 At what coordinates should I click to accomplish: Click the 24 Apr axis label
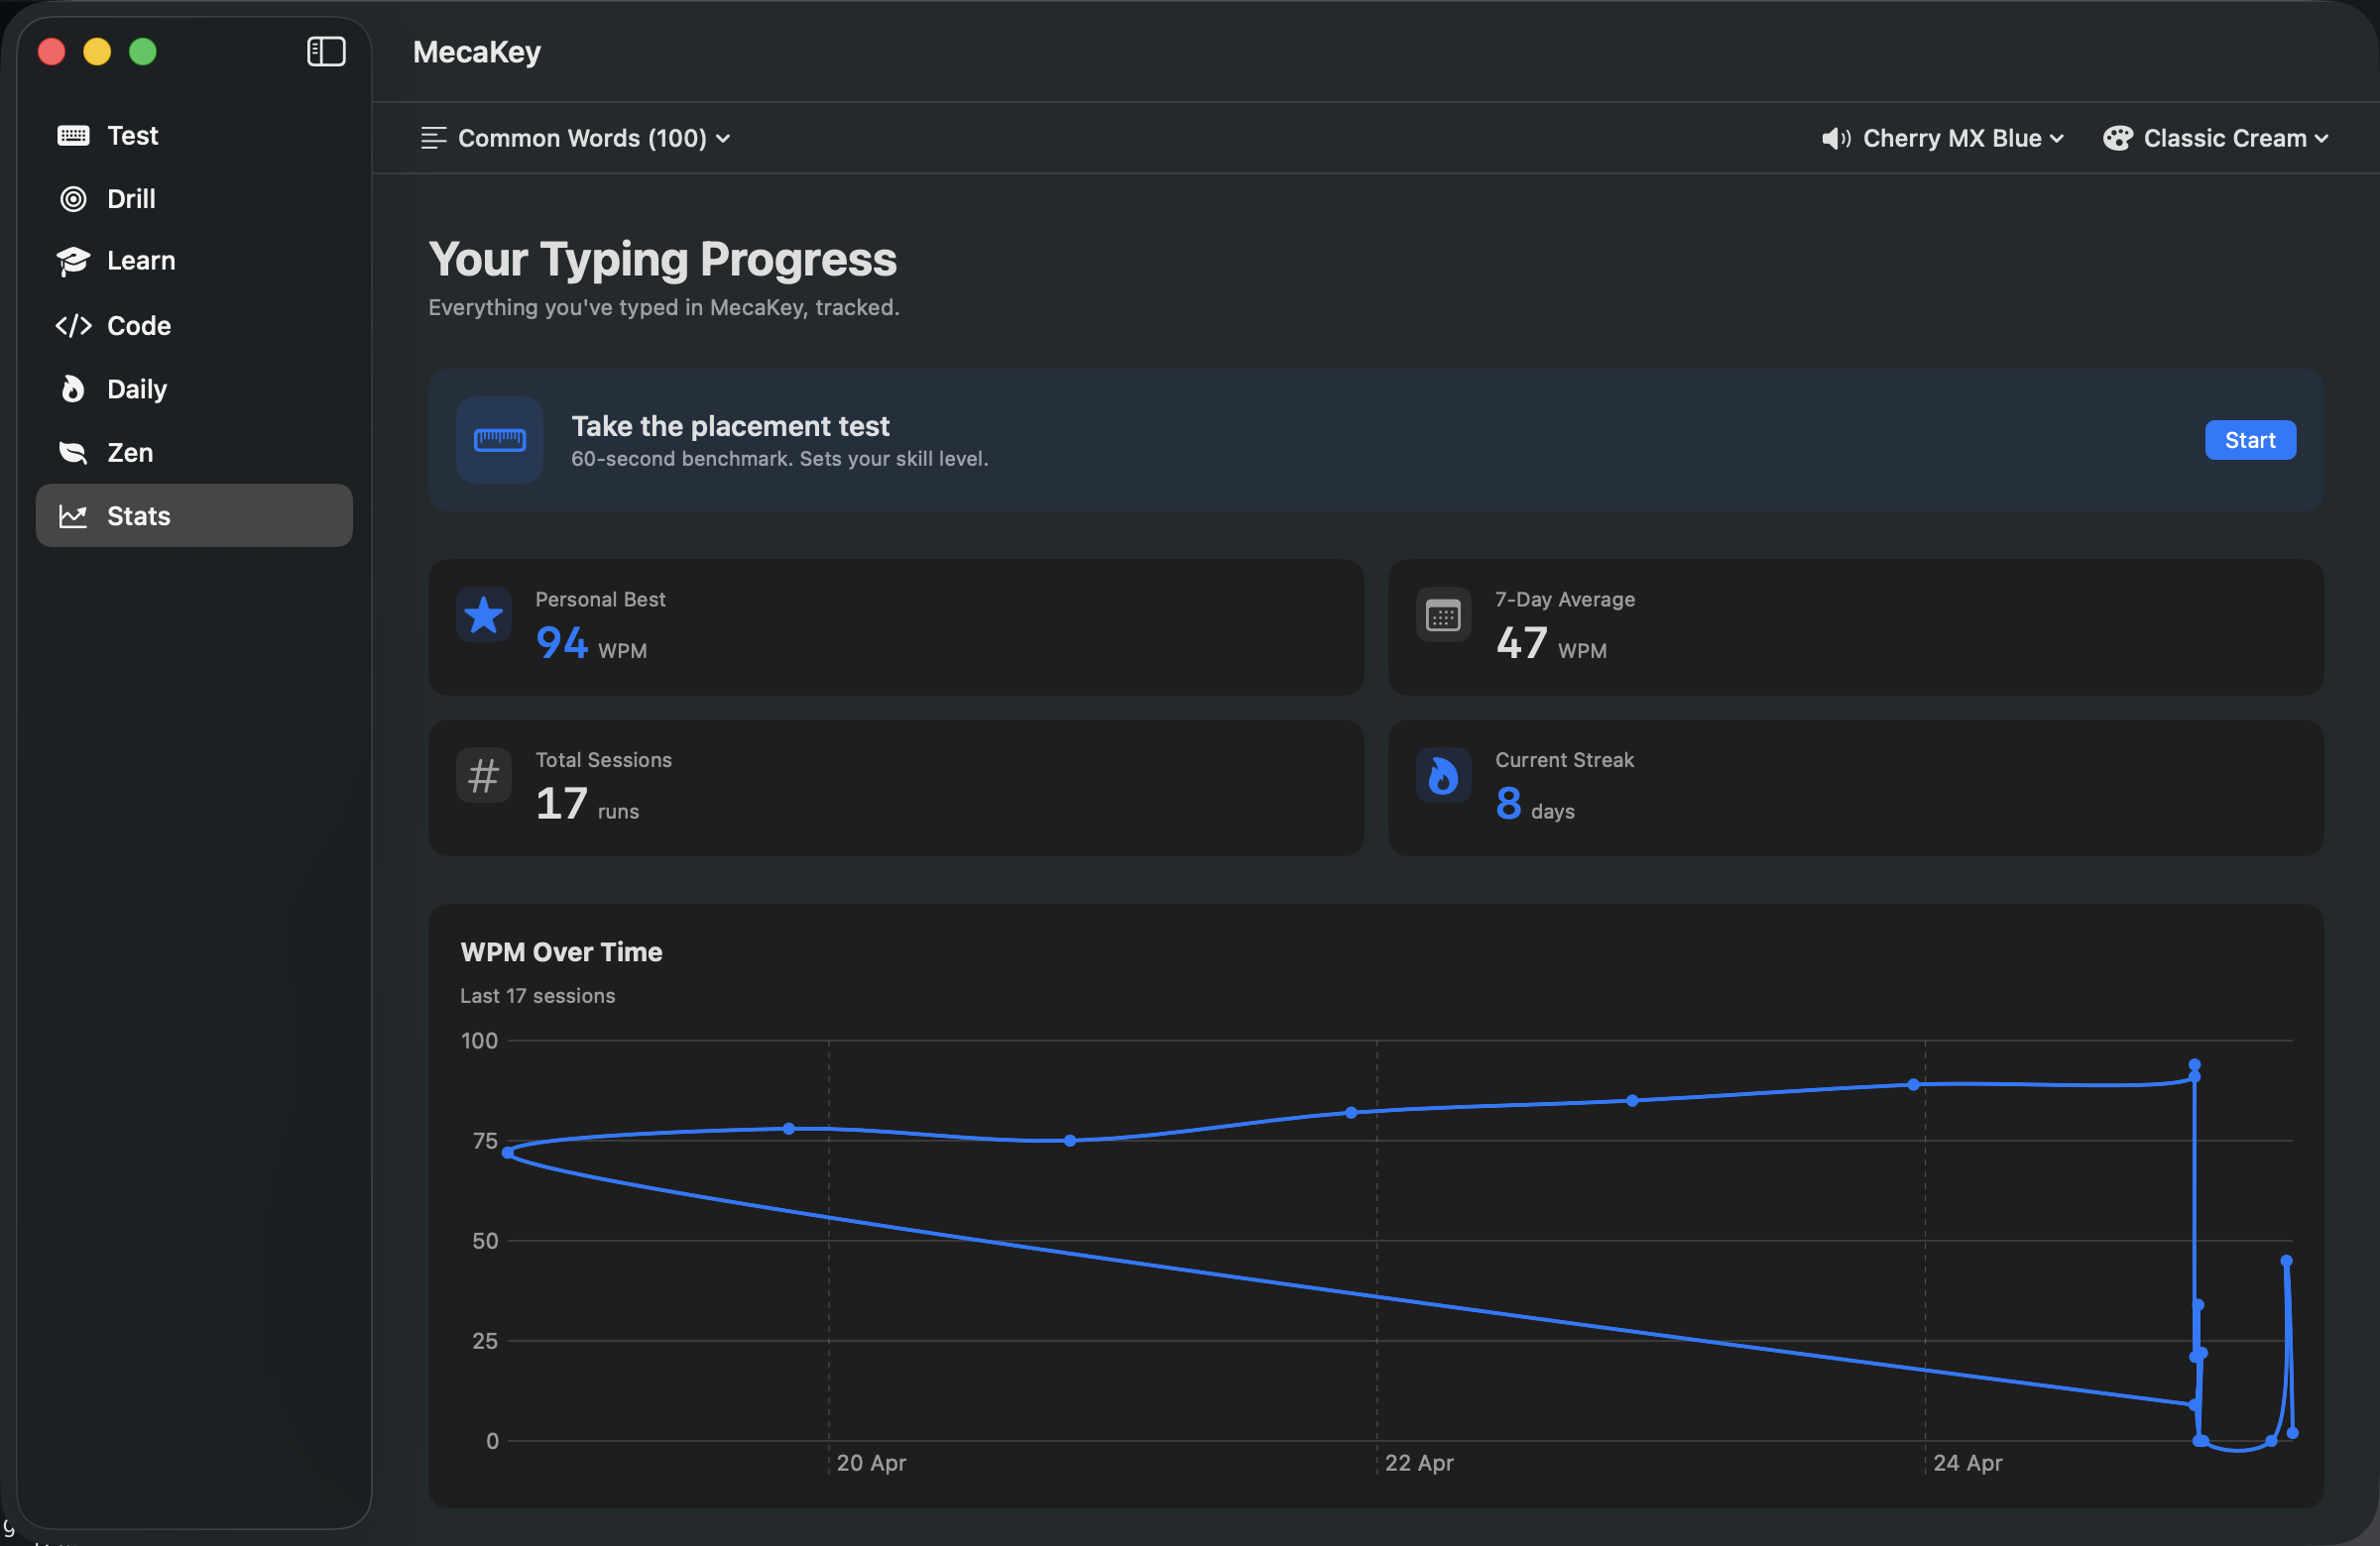[1967, 1462]
